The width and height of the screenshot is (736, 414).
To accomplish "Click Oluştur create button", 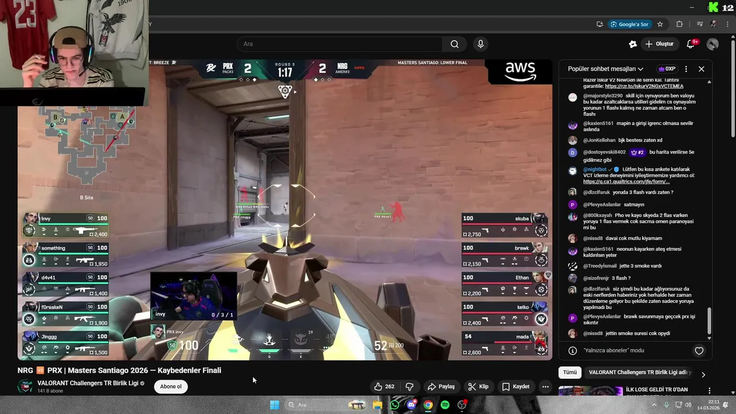I will (x=659, y=44).
